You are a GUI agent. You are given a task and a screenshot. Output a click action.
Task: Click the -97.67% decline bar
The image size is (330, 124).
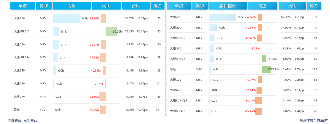[258, 111]
